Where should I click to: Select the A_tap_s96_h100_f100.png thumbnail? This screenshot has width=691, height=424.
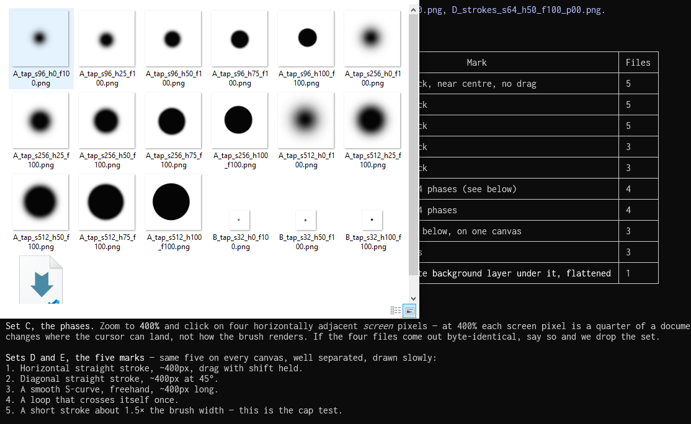306,38
